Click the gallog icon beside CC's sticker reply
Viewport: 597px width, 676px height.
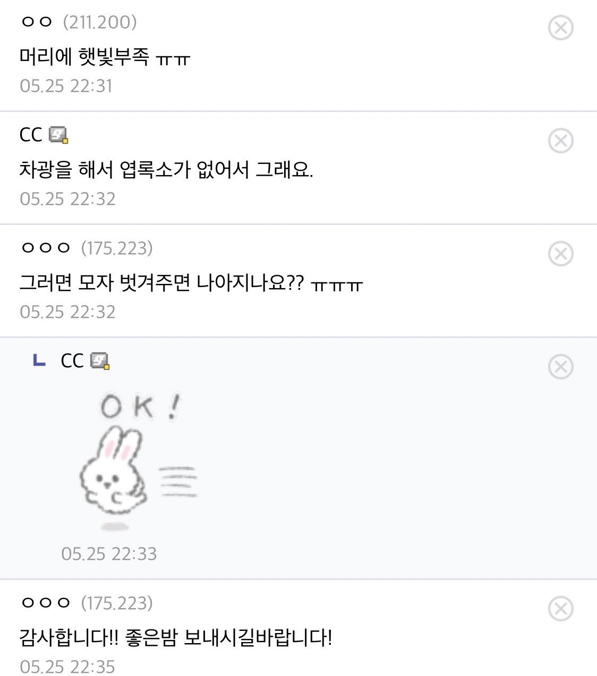[x=100, y=361]
